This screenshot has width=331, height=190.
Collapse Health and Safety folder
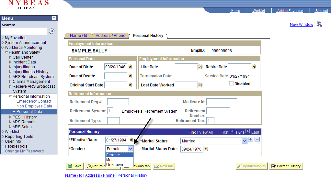[x=6, y=52]
